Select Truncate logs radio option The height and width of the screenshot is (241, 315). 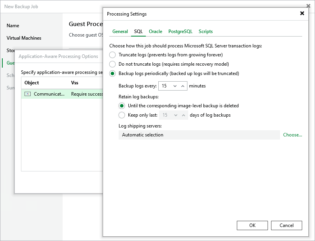click(x=112, y=55)
